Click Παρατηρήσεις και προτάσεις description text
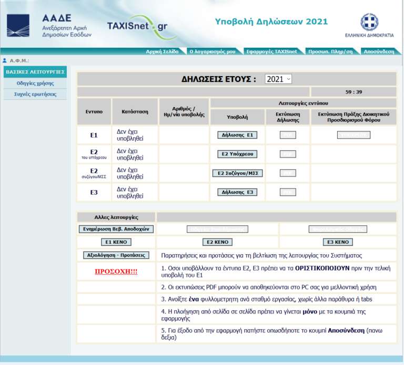 click(x=261, y=255)
